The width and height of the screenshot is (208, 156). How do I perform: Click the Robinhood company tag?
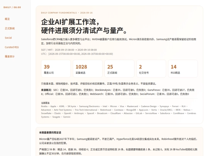coord(106,110)
